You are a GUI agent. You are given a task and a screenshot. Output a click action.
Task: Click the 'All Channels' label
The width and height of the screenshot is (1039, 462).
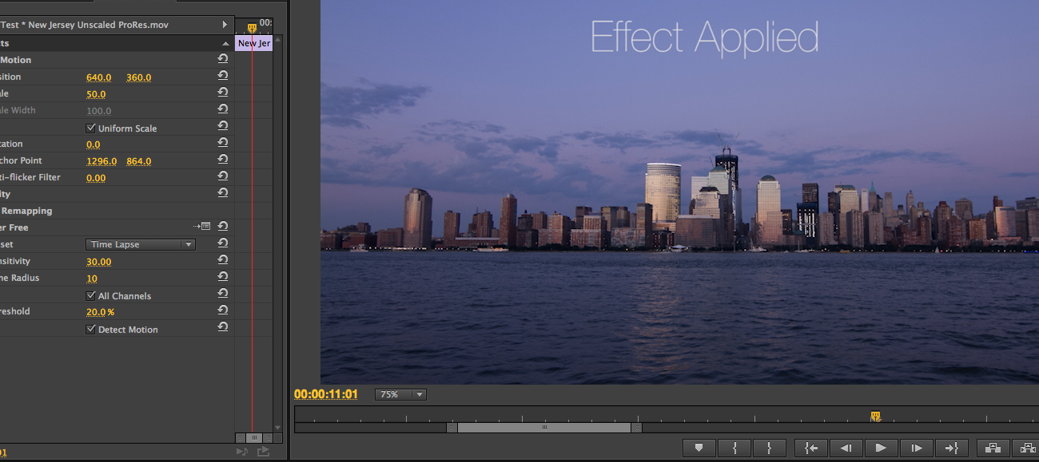pyautogui.click(x=125, y=296)
